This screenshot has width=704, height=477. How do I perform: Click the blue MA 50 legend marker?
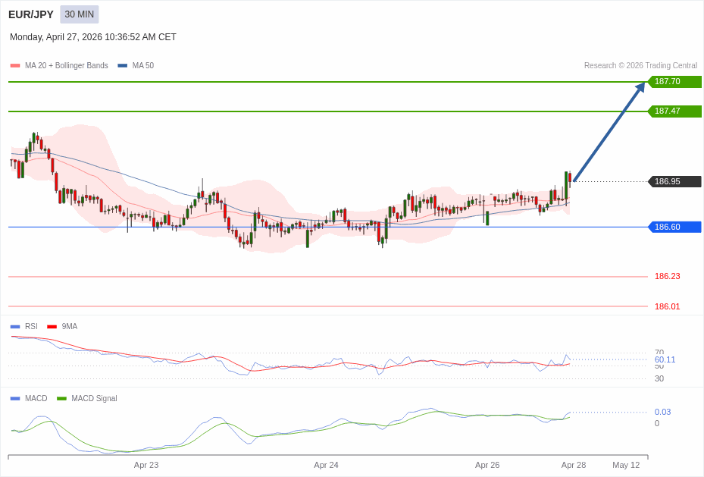(122, 66)
